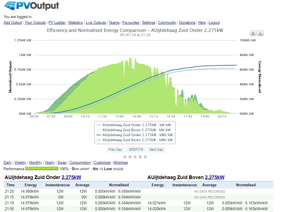The width and height of the screenshot is (285, 212).
Task: Open Zuid Boven 2.275kW system link
Action: coord(215,177)
